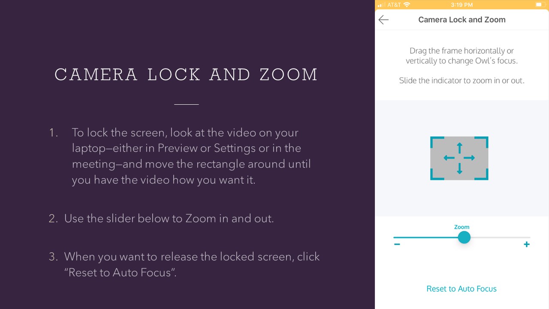Click the Zoom slider handle
Viewport: 549px width, 309px height.
(x=464, y=237)
